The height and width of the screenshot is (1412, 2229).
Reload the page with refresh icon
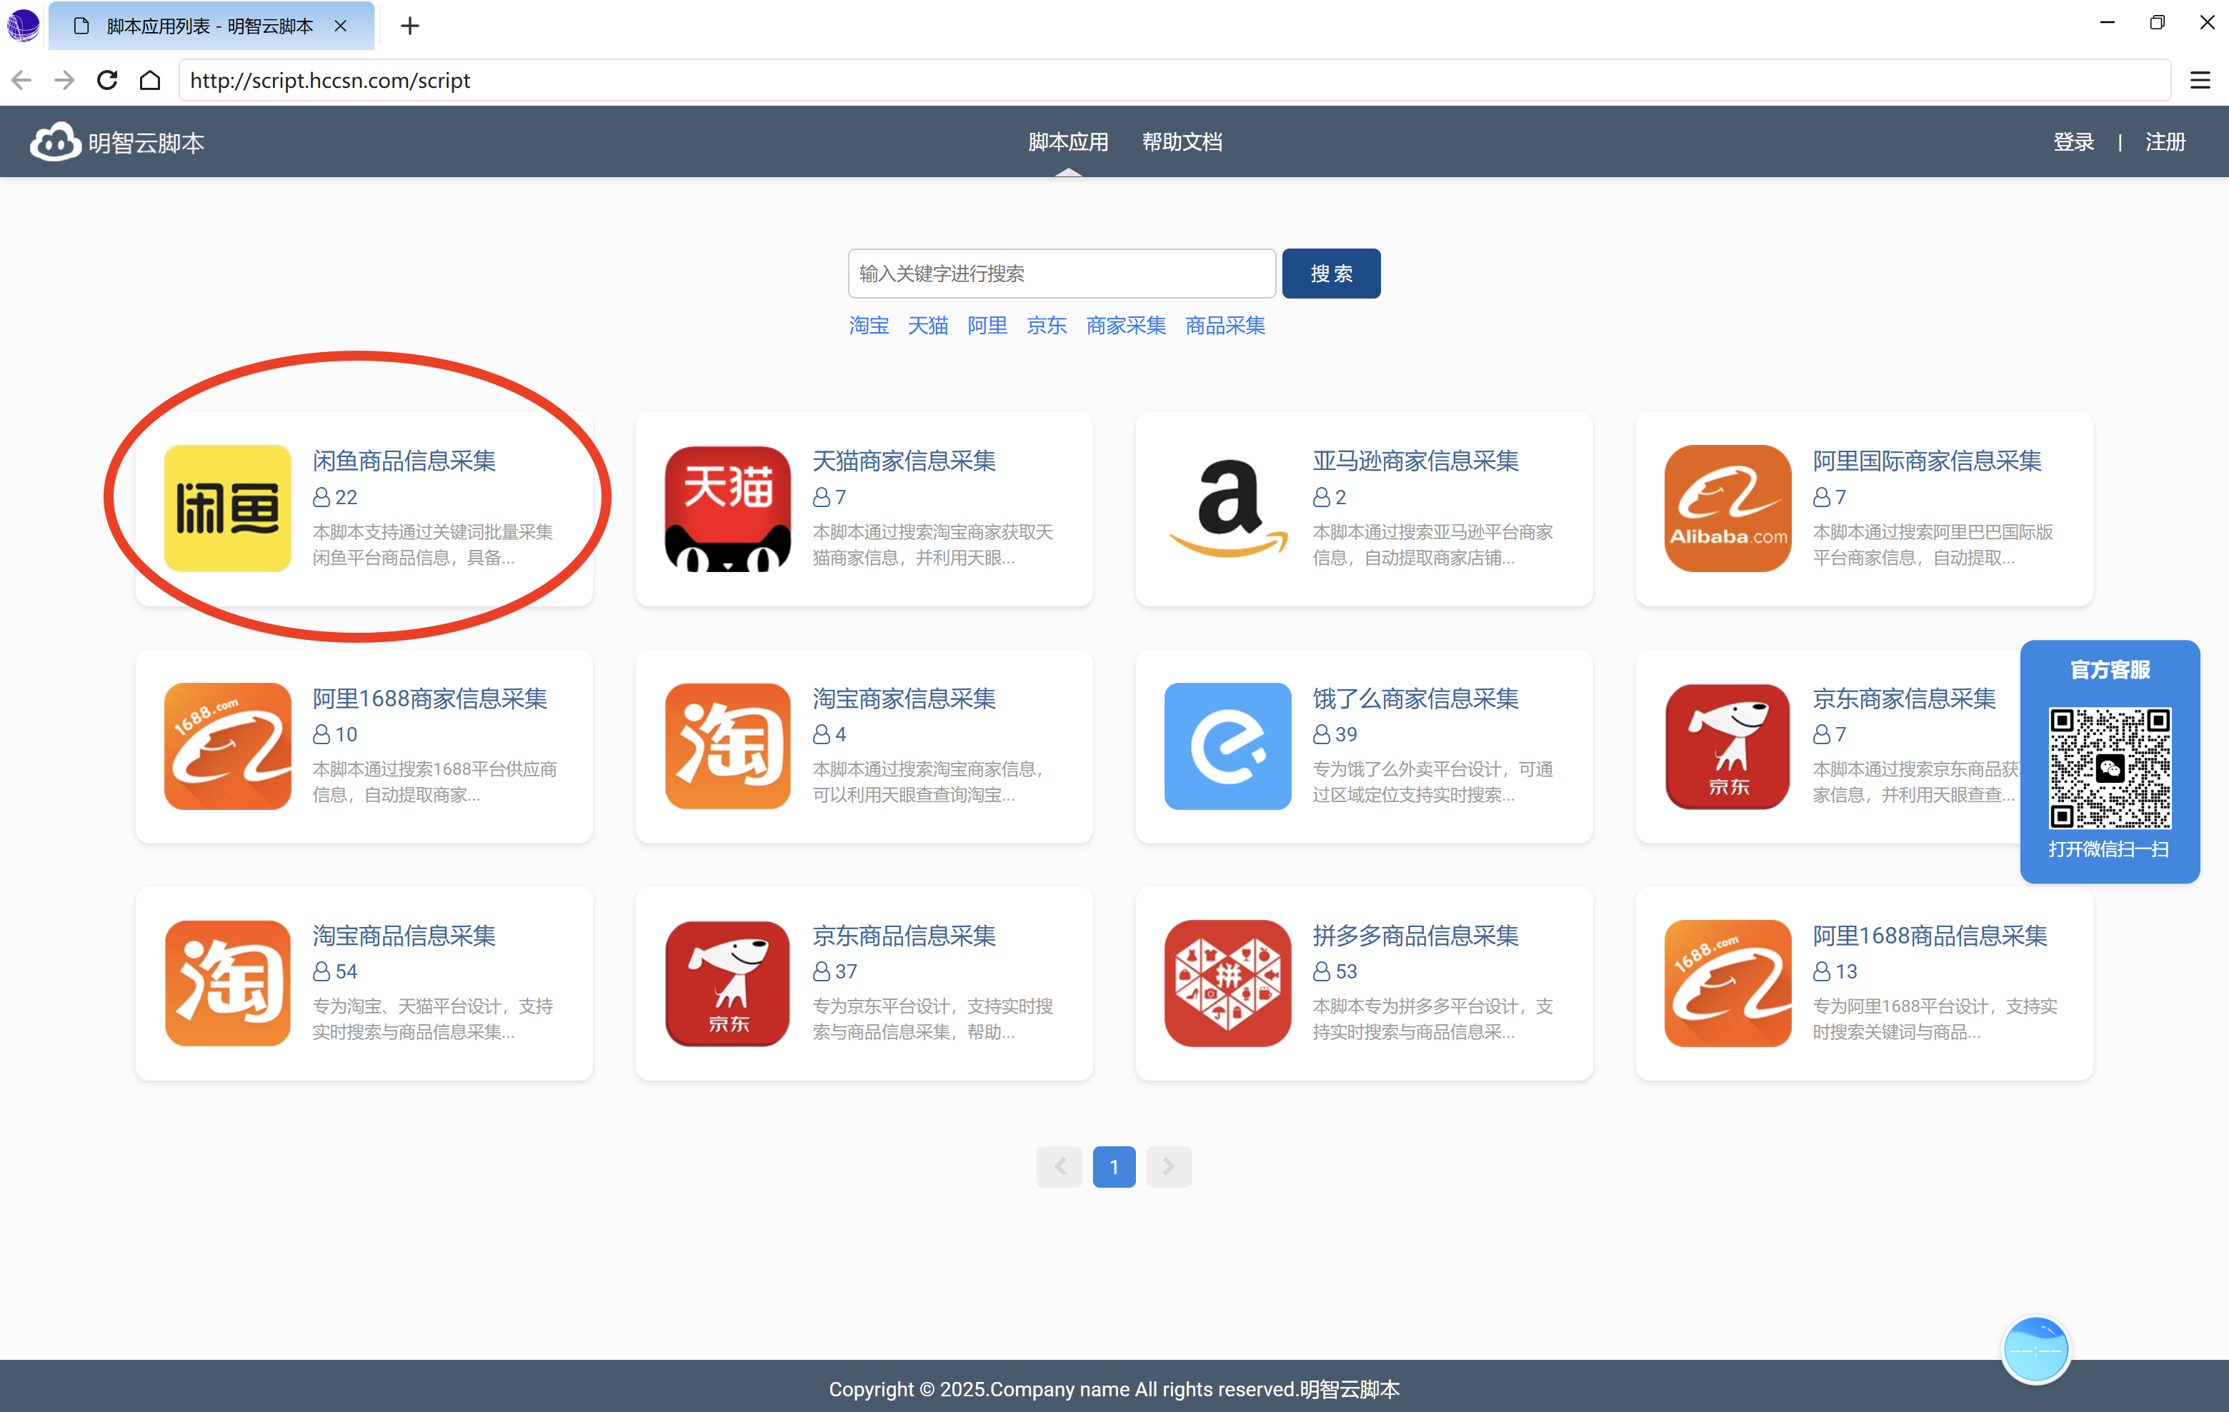(x=107, y=81)
